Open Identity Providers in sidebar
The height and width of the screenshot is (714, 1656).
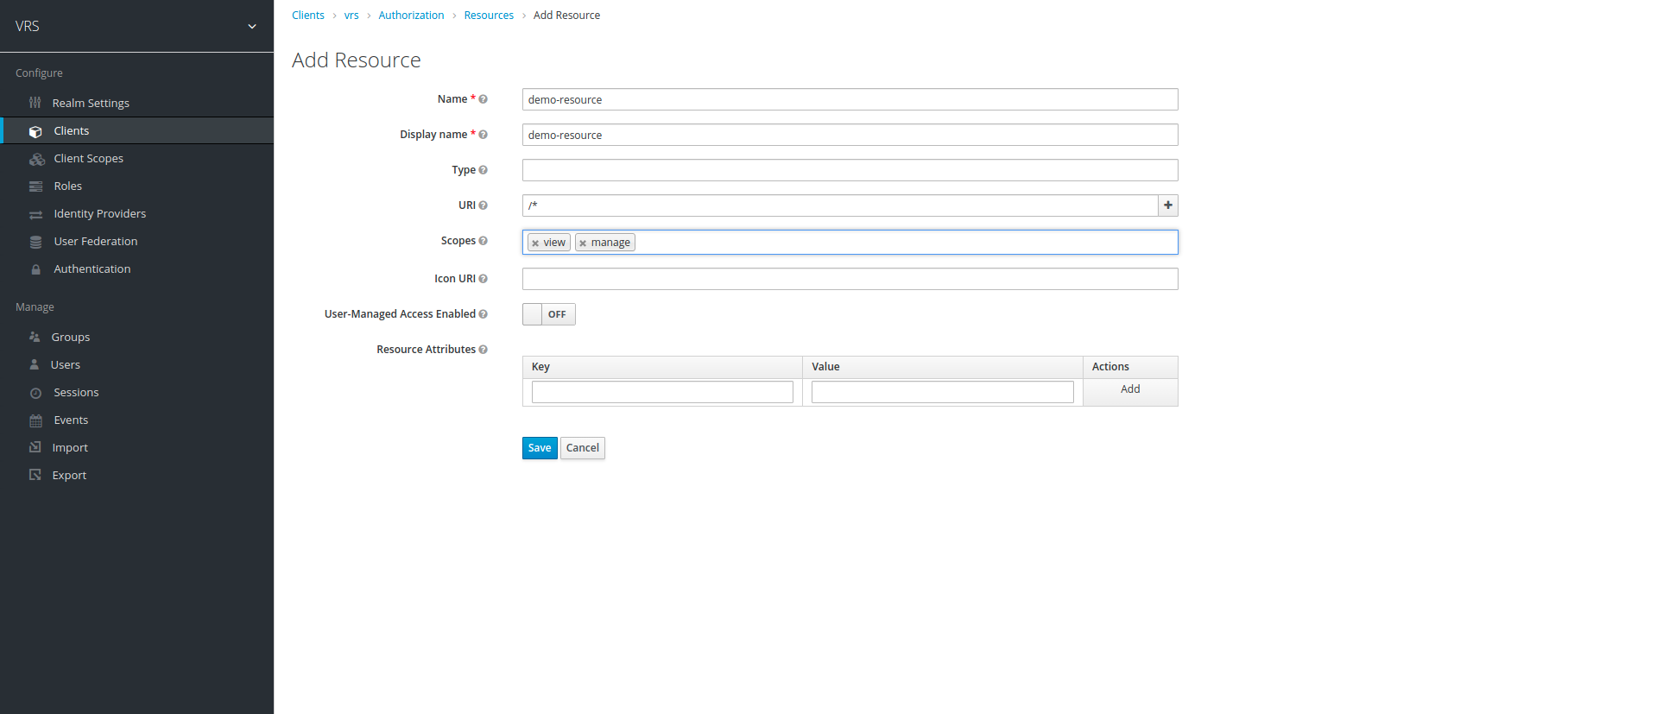tap(99, 214)
